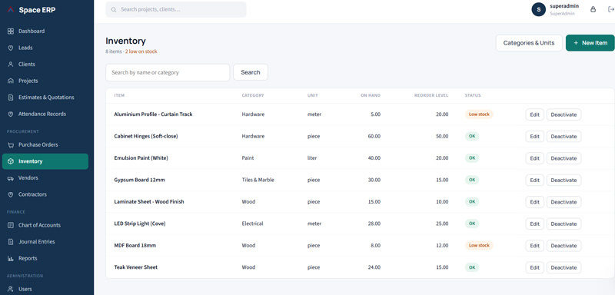Screen dimensions: 615x295
Task: Edit Aluminium Profile - Curtain Track item
Action: coord(534,114)
